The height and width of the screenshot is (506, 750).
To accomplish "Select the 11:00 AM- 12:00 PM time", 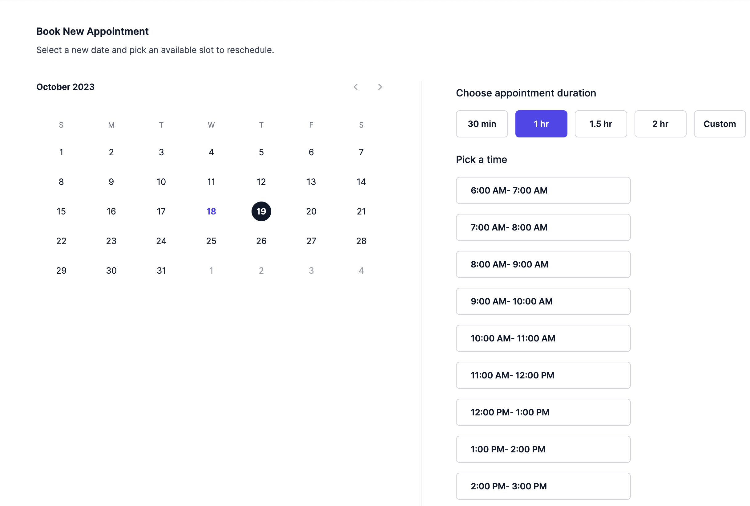I will 543,375.
